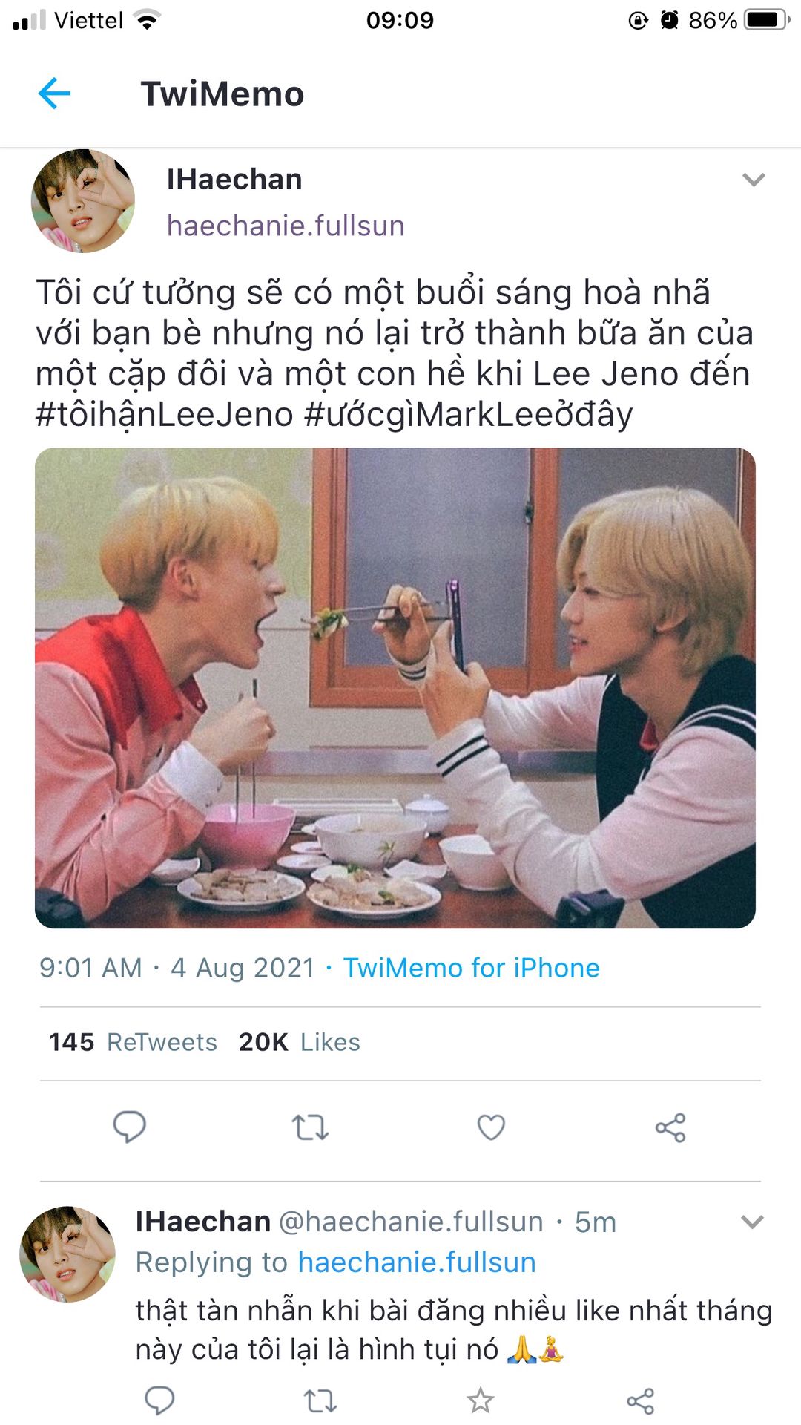
Task: View 145 ReTweets list
Action: [133, 1042]
